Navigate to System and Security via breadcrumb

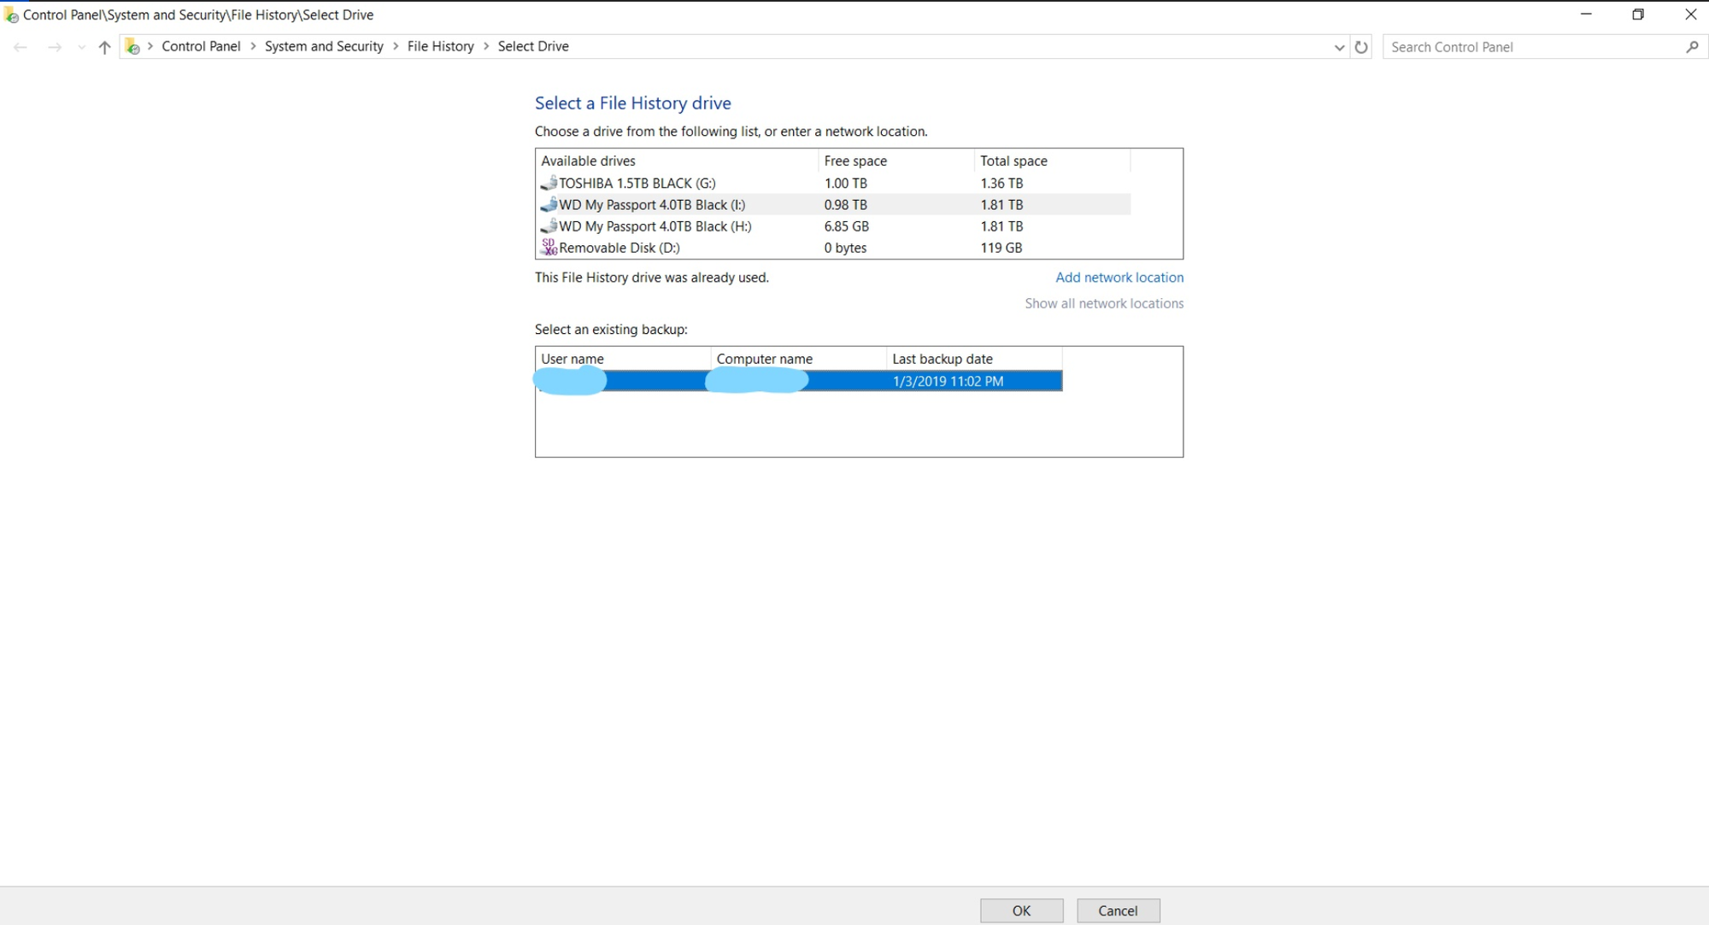point(323,46)
